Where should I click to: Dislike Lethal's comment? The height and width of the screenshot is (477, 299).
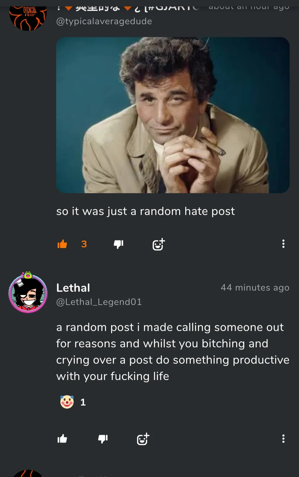[103, 439]
